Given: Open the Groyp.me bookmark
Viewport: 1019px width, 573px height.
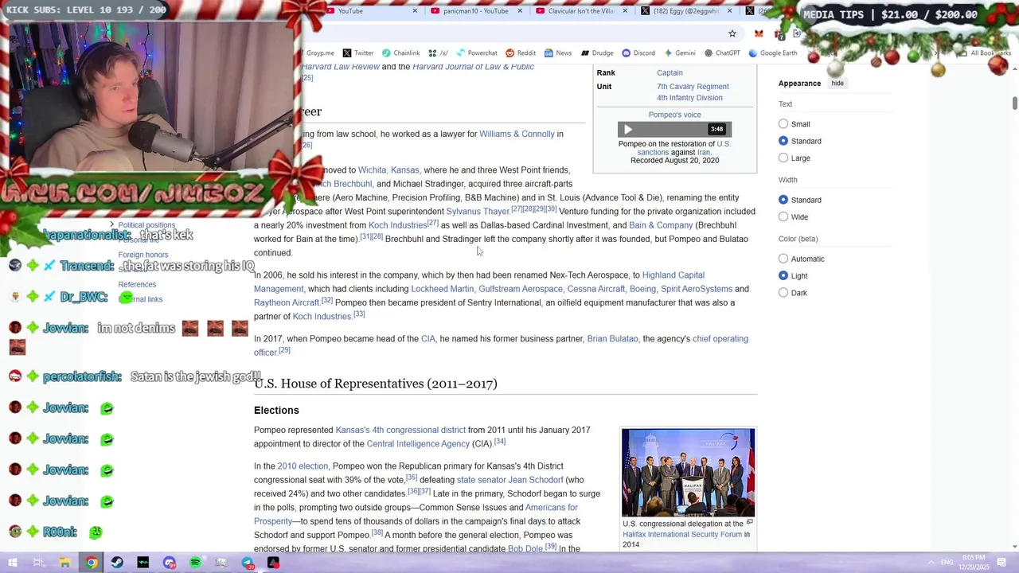Looking at the screenshot, I should pos(319,53).
